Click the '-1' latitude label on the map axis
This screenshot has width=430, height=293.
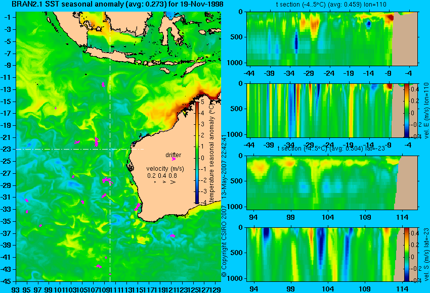pyautogui.click(x=8, y=17)
